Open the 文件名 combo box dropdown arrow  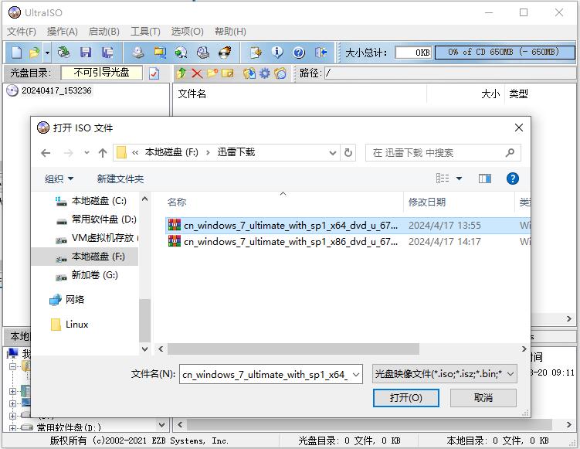click(x=356, y=375)
